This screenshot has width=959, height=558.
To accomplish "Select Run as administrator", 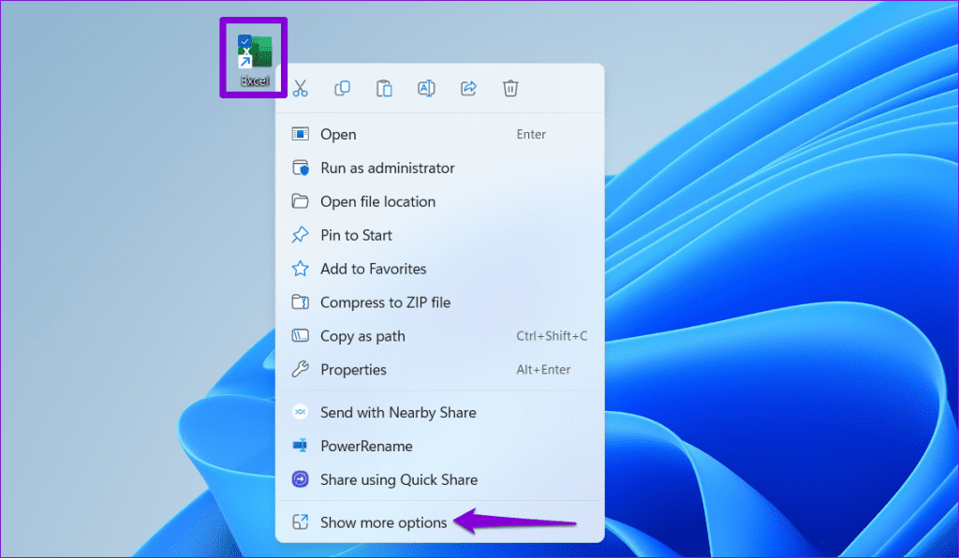I will [x=440, y=169].
